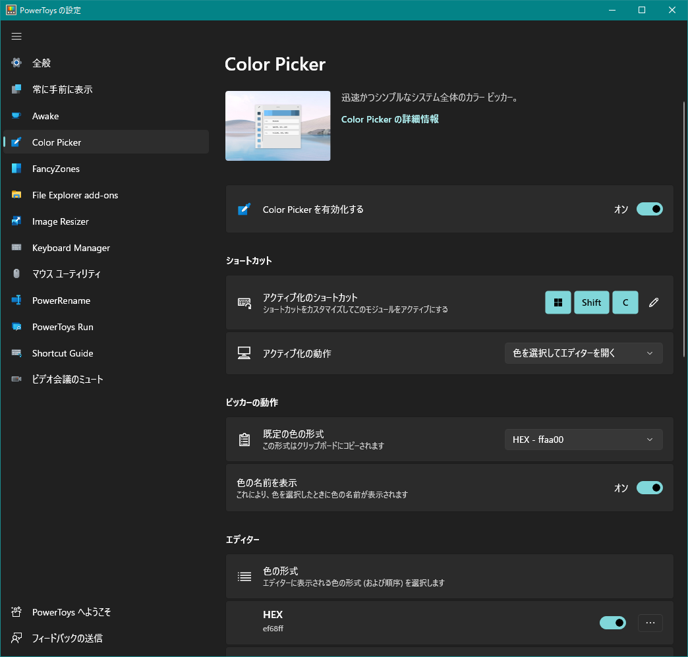The width and height of the screenshot is (688, 657).
Task: Click the File Explorer add-ons icon
Action: pos(16,195)
